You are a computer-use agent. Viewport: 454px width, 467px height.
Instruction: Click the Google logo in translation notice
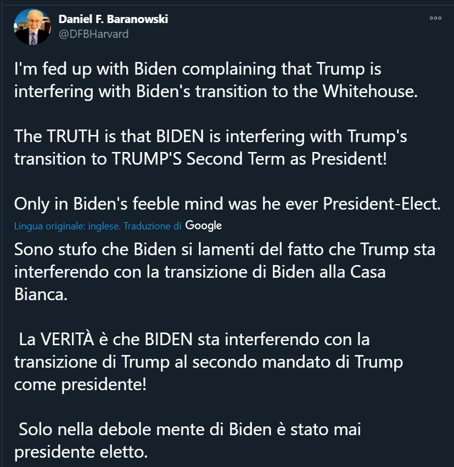pyautogui.click(x=204, y=226)
